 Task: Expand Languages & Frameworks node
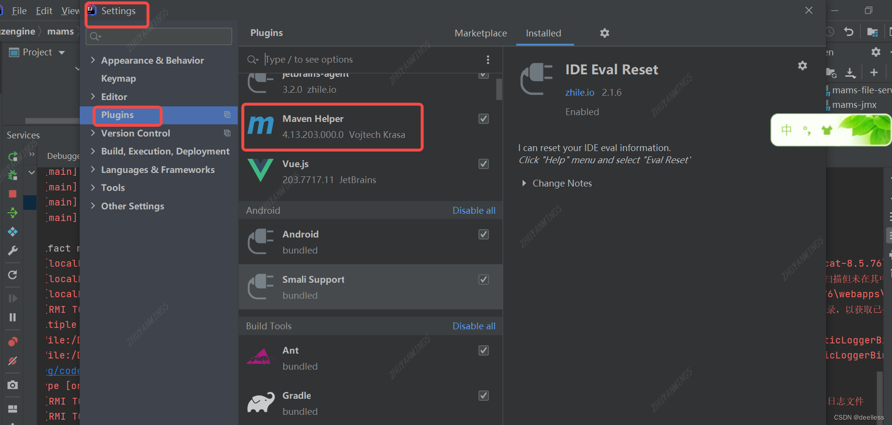click(x=93, y=170)
